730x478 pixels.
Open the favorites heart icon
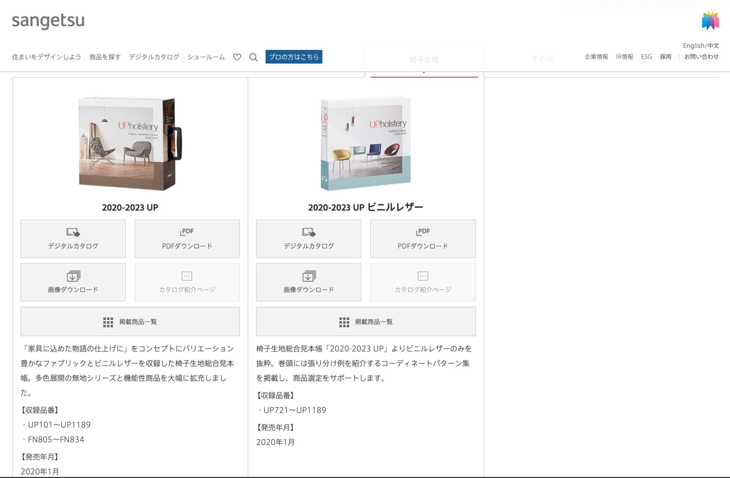(237, 57)
